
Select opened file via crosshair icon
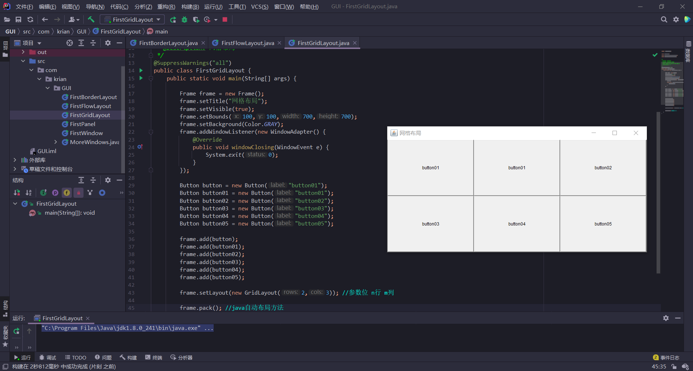point(70,43)
